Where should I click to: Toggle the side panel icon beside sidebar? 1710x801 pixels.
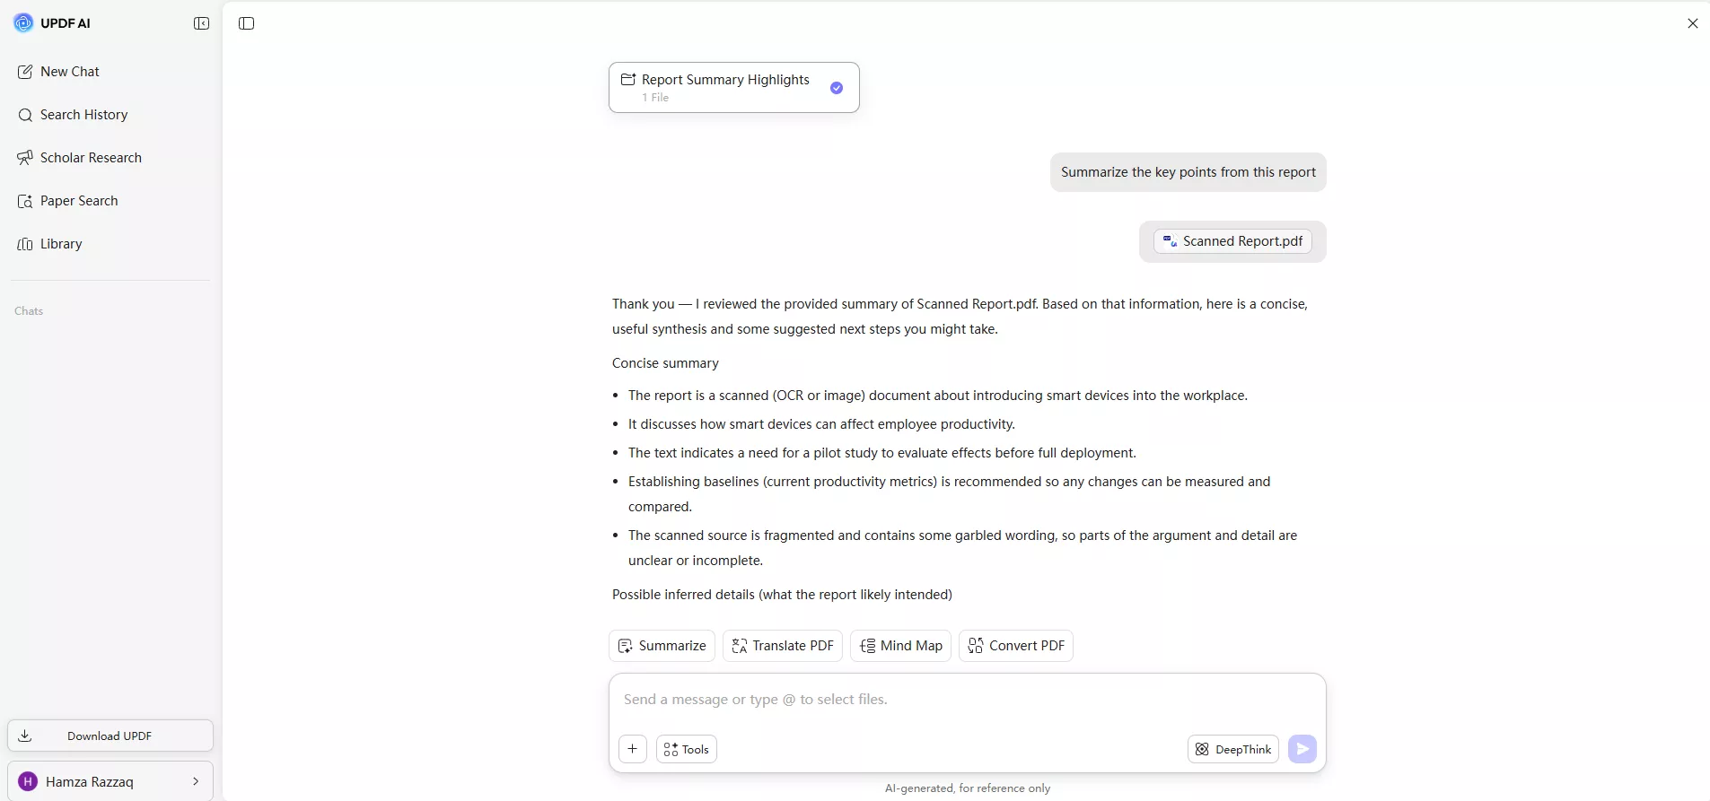click(247, 23)
